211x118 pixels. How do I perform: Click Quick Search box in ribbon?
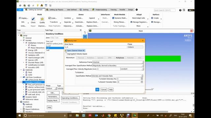[x=165, y=10]
